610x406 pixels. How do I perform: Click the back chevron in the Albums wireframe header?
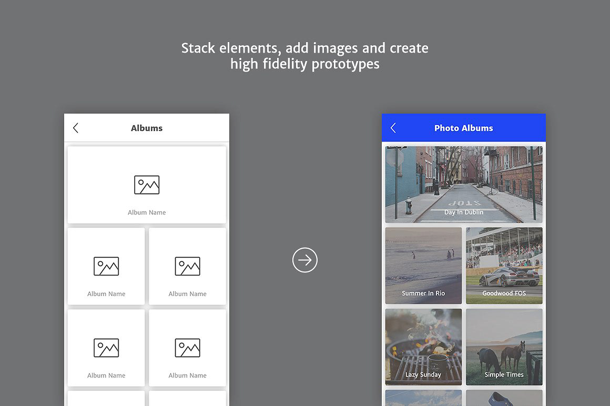[76, 128]
